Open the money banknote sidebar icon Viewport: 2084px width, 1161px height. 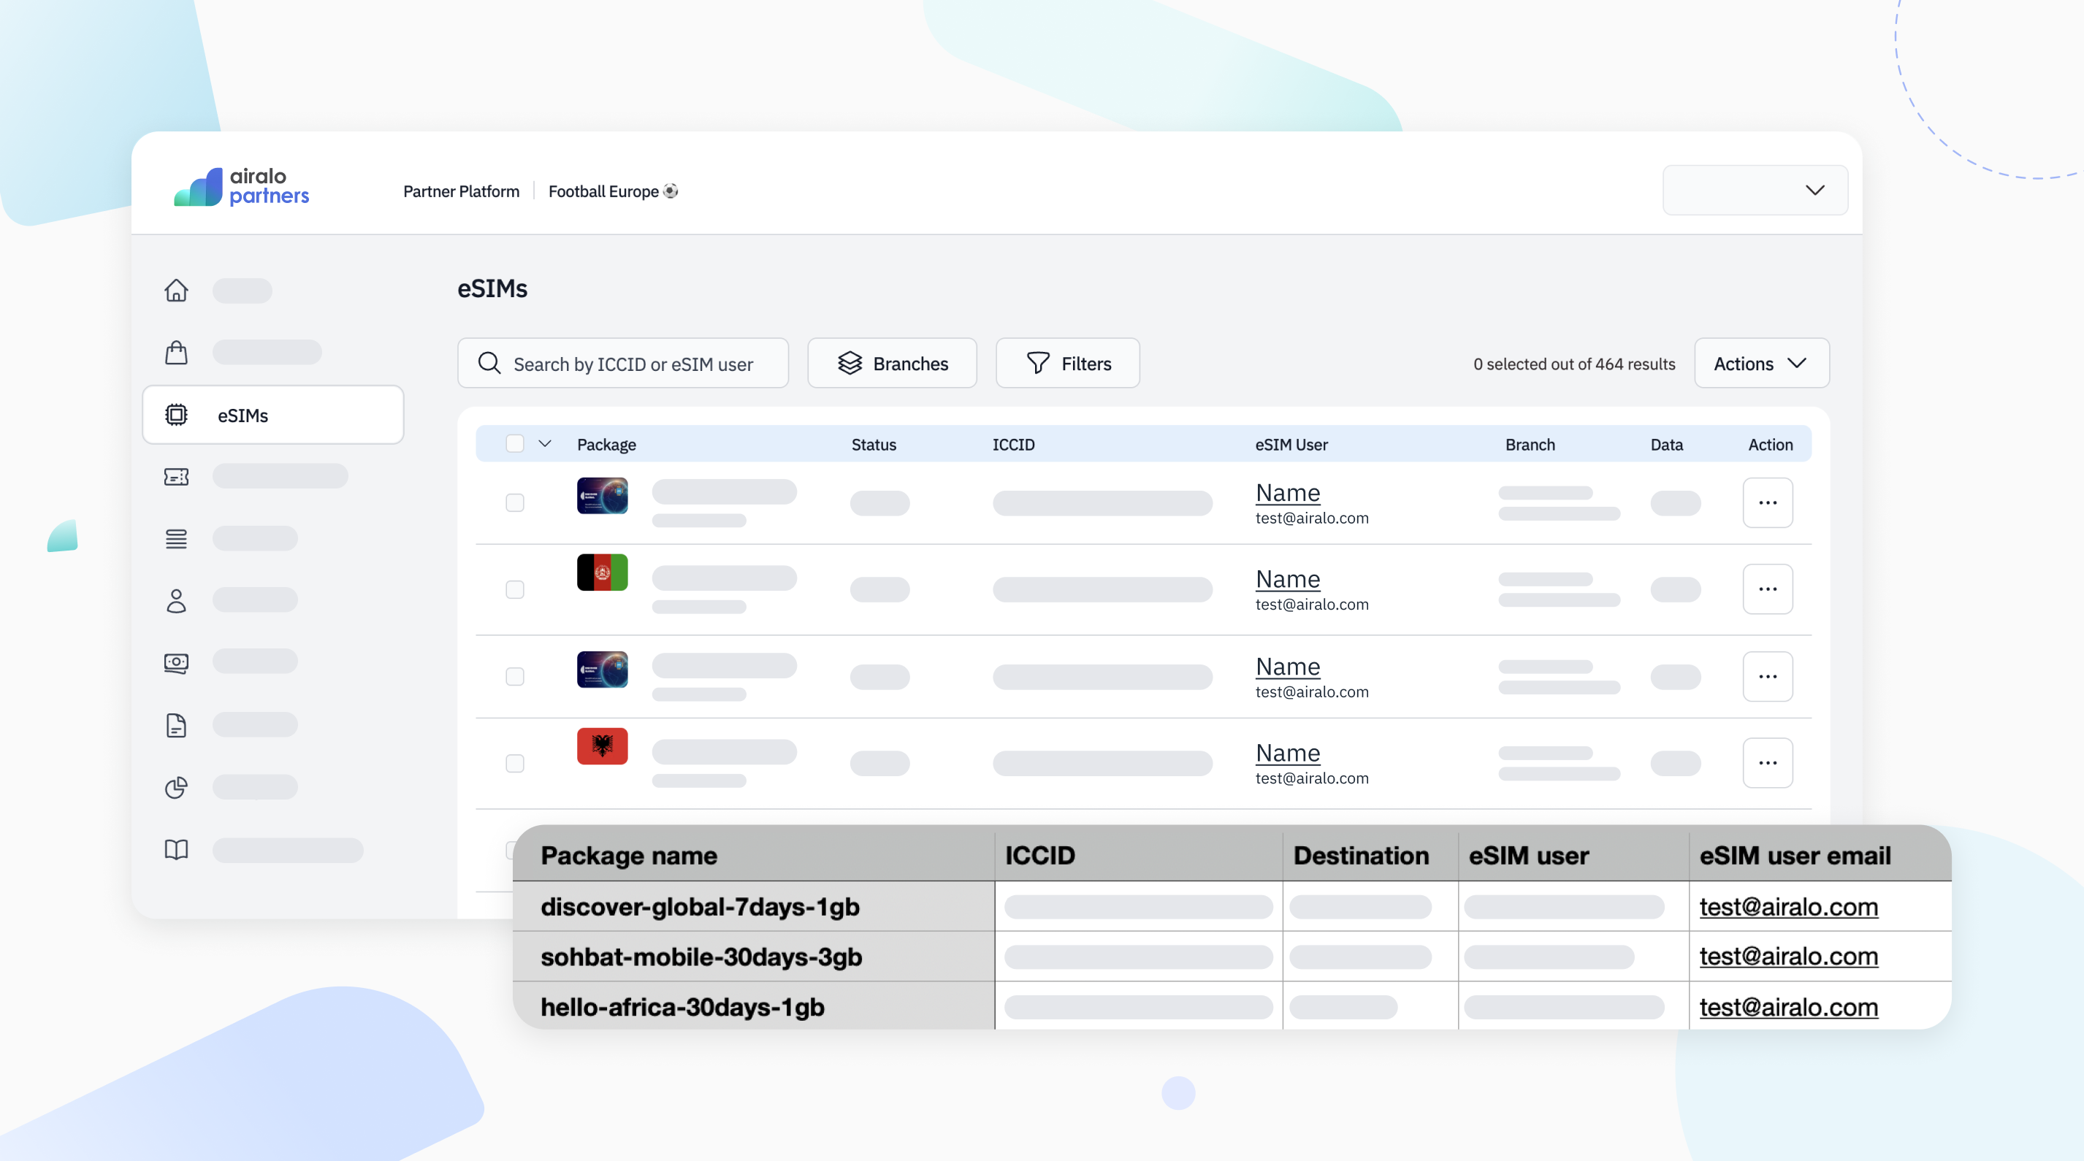pyautogui.click(x=176, y=663)
